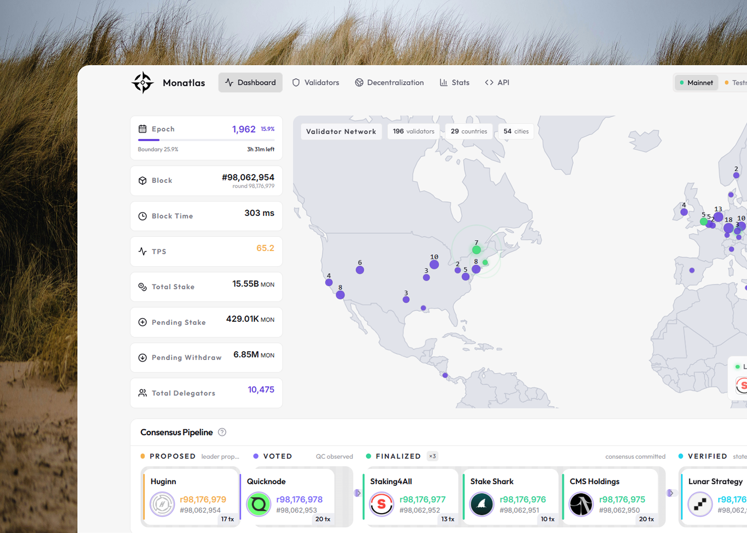The height and width of the screenshot is (533, 747).
Task: Open the Huginn proposed block card
Action: pyautogui.click(x=190, y=496)
